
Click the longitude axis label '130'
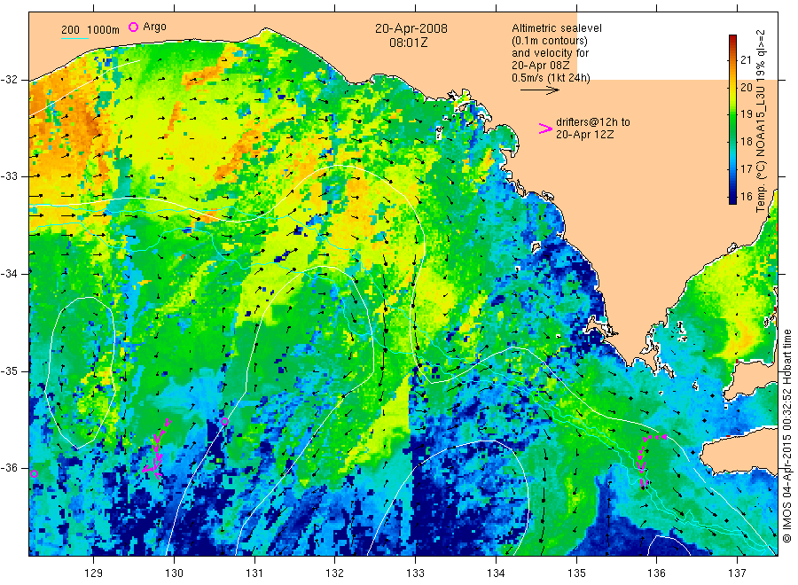[174, 573]
